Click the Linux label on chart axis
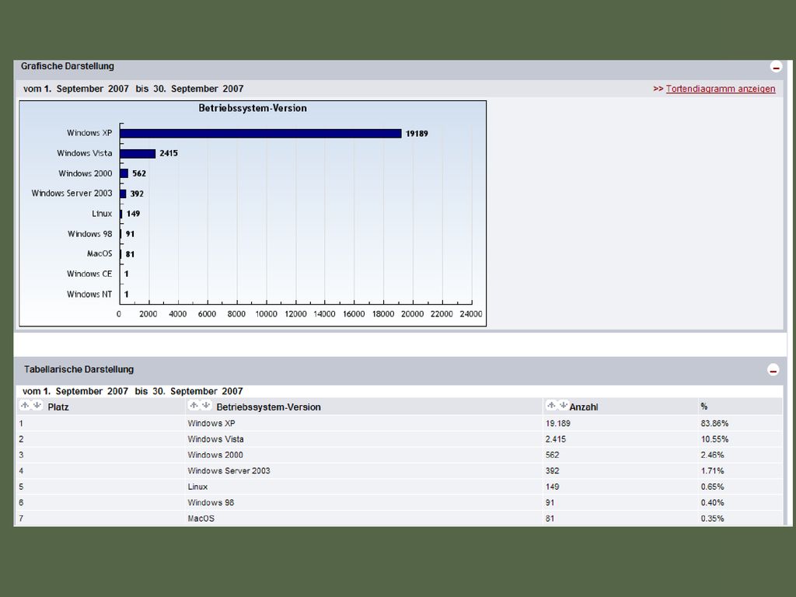Viewport: 796px width, 597px height. click(x=102, y=214)
